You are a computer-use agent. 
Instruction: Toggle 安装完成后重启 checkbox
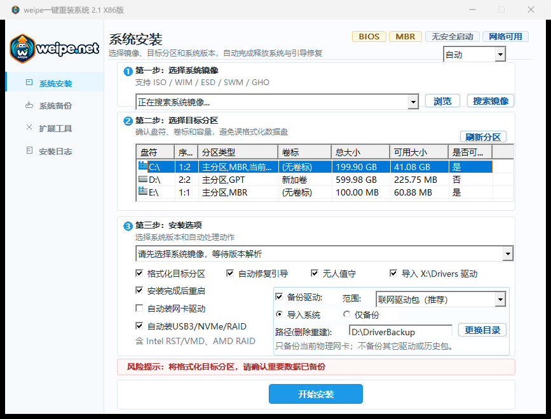click(x=139, y=290)
